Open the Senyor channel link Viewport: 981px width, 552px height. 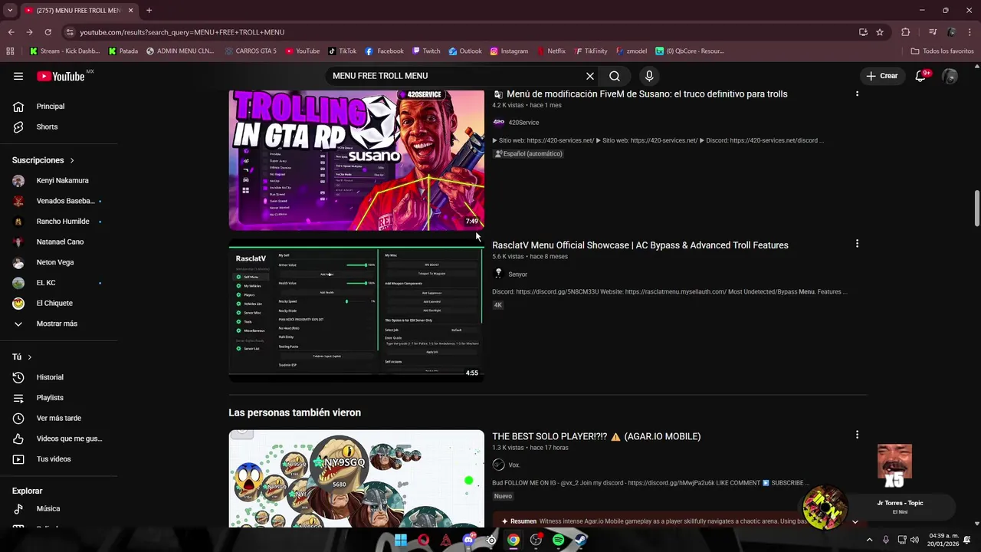pyautogui.click(x=517, y=274)
